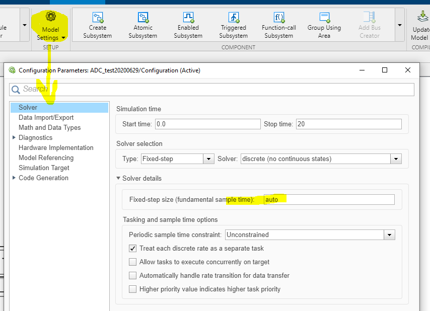The image size is (430, 311).
Task: Minimize the Configuration Parameters window
Action: [x=362, y=70]
